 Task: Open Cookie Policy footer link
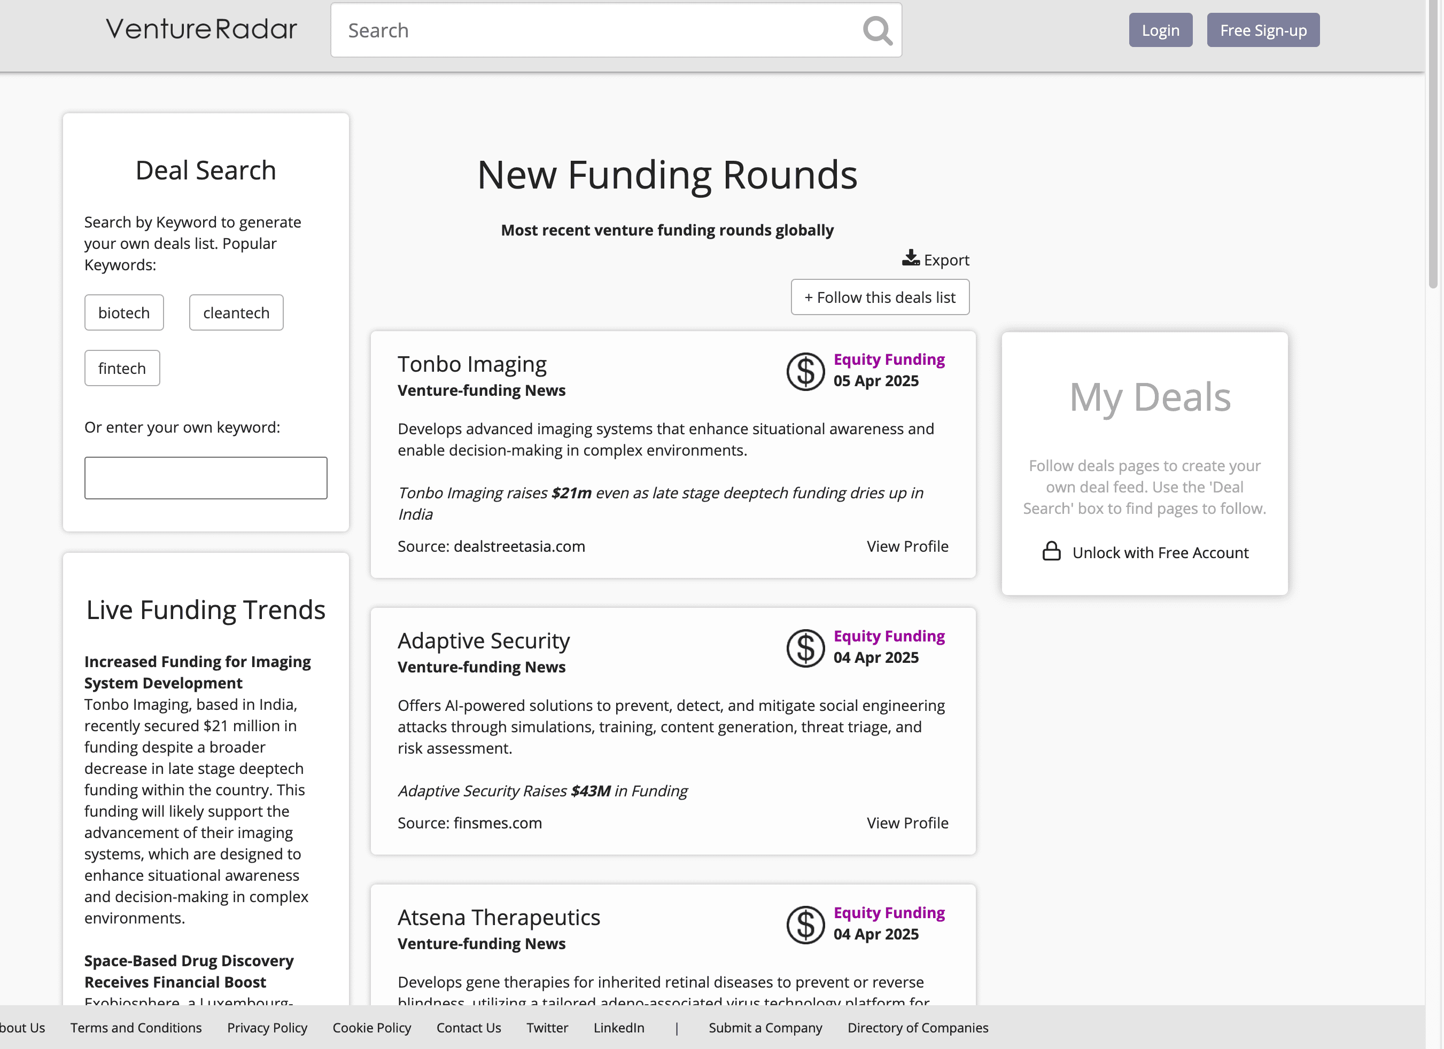[371, 1028]
